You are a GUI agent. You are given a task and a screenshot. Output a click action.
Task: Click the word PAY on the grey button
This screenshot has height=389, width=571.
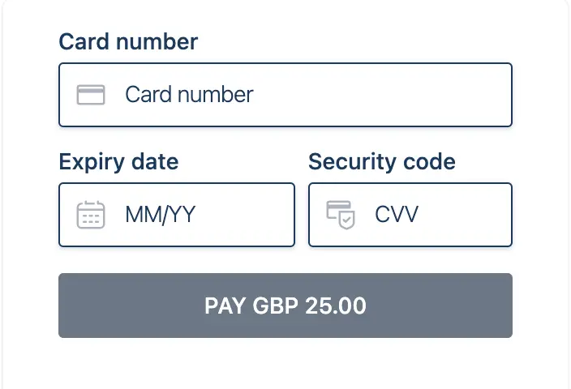pos(225,306)
